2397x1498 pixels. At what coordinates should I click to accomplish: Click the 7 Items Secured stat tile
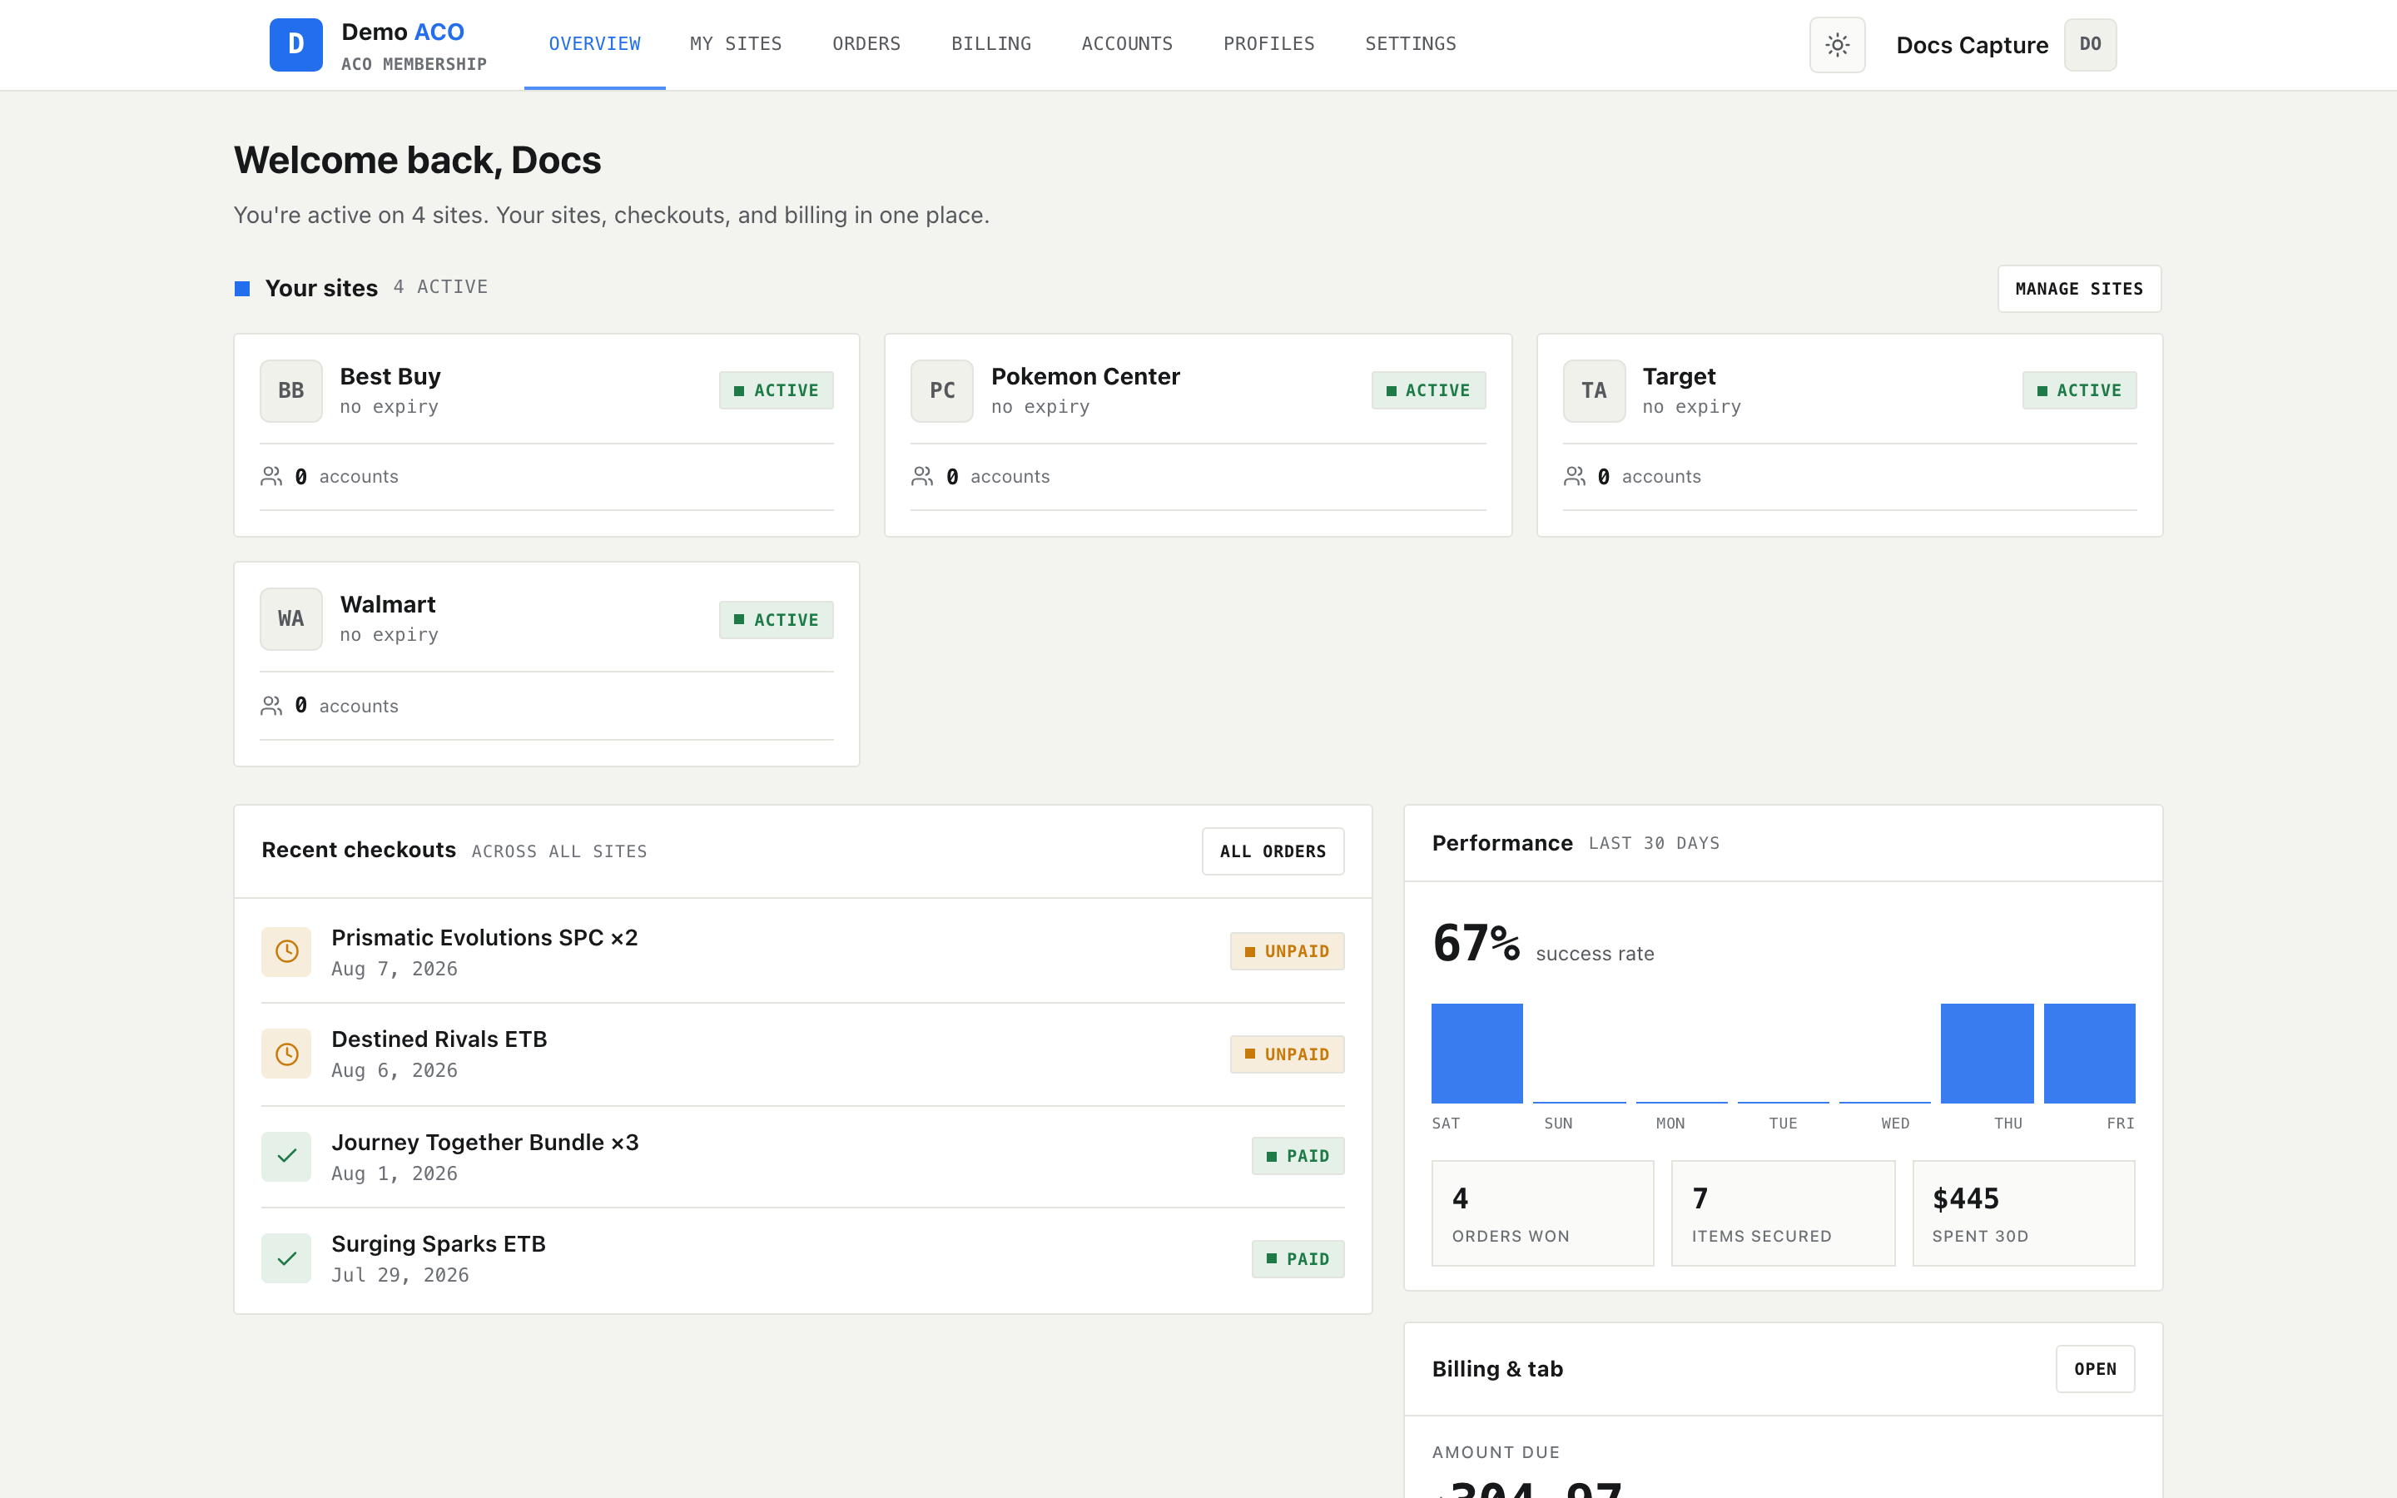[x=1783, y=1213]
